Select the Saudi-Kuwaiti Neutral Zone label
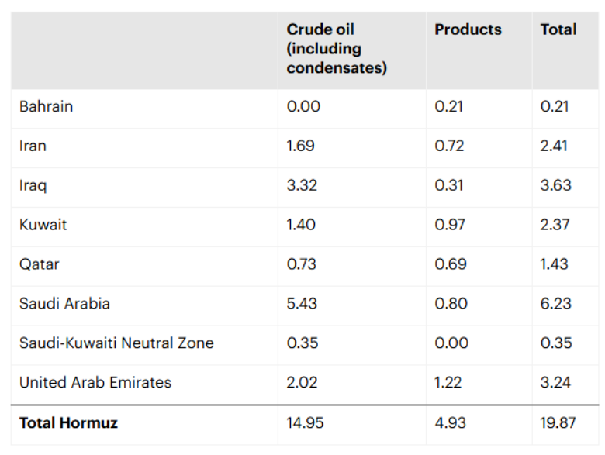 (x=116, y=343)
